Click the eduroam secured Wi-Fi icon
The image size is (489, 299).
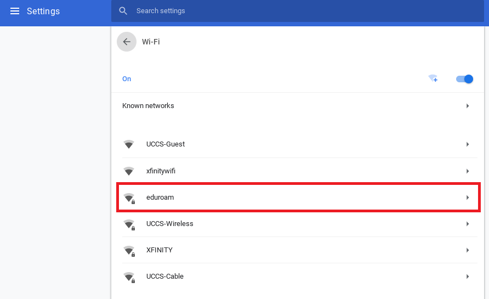tap(129, 198)
